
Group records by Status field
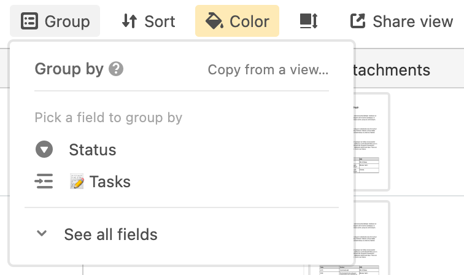click(x=182, y=149)
